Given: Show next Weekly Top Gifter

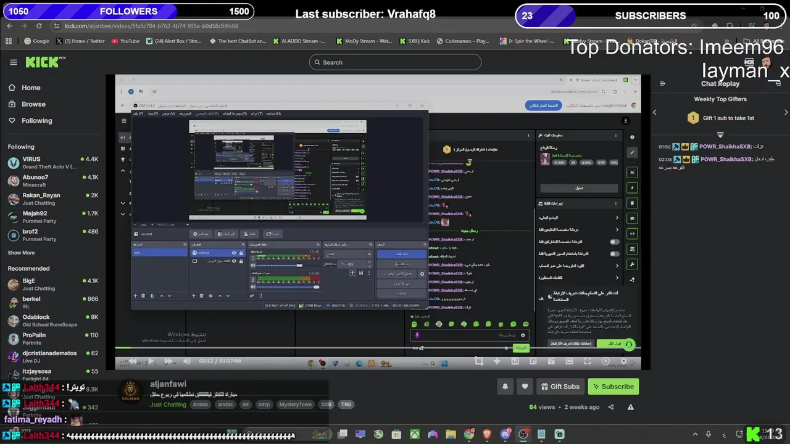Looking at the screenshot, I should (786, 112).
